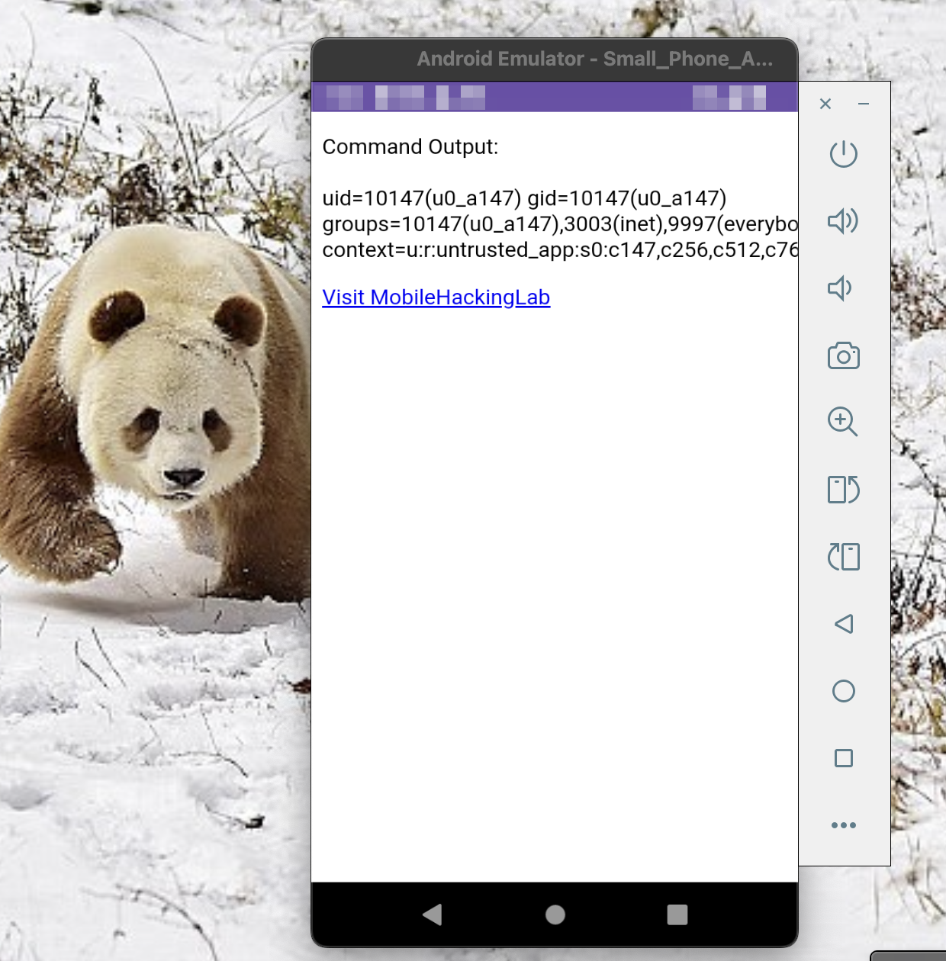Click the Command Output heading text

[410, 146]
